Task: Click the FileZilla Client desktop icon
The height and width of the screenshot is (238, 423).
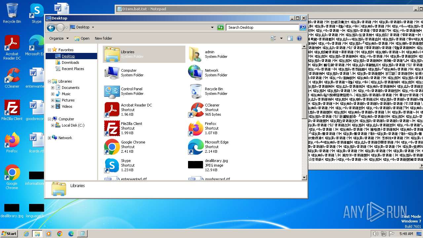Action: click(x=12, y=110)
